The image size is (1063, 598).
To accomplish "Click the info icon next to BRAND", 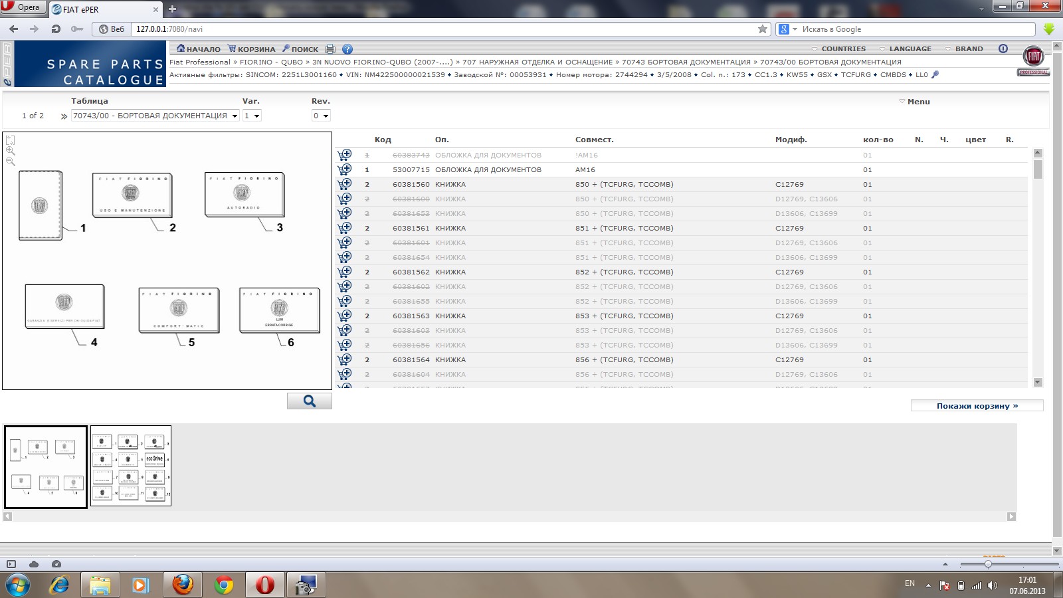I will pos(1003,49).
